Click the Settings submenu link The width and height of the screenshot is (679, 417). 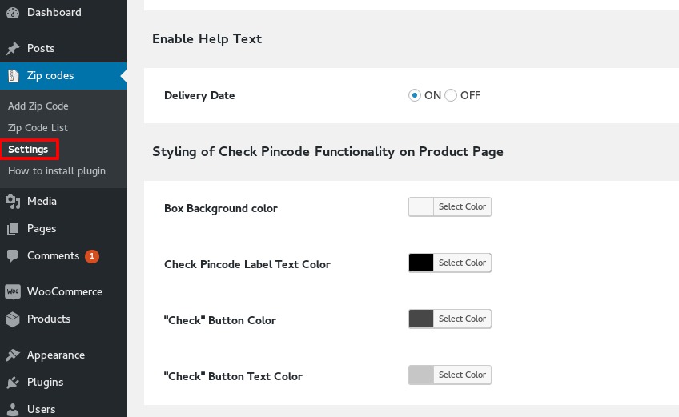click(x=28, y=150)
